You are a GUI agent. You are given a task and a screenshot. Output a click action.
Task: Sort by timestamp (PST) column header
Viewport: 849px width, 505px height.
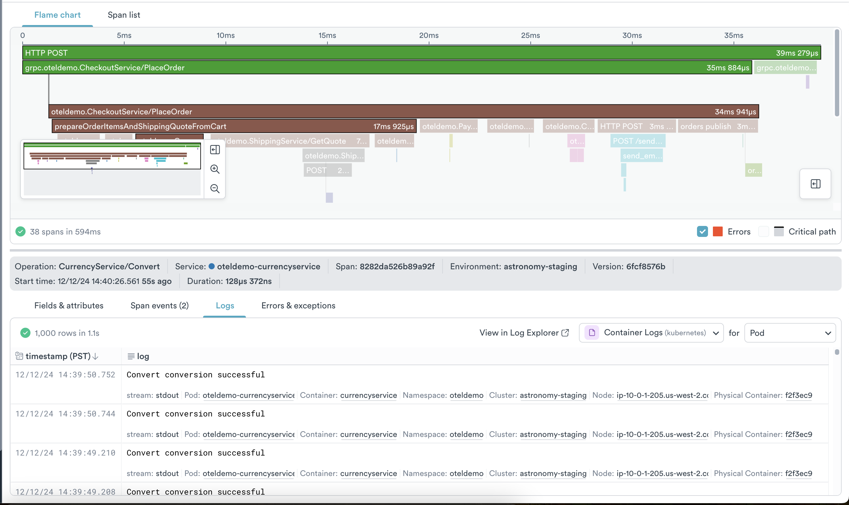tap(58, 356)
